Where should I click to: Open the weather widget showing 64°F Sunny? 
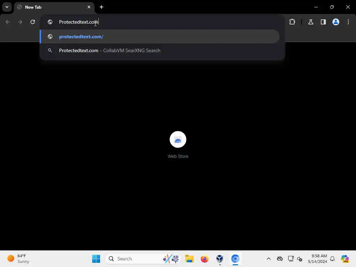pos(19,259)
